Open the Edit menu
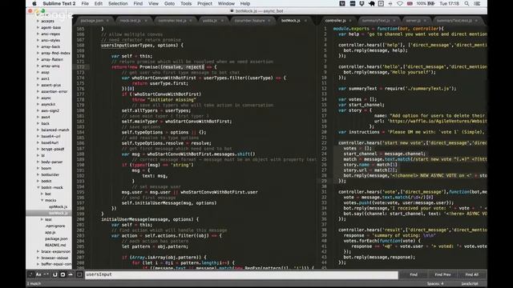Image resolution: width=513 pixels, height=288 pixels. (x=99, y=3)
